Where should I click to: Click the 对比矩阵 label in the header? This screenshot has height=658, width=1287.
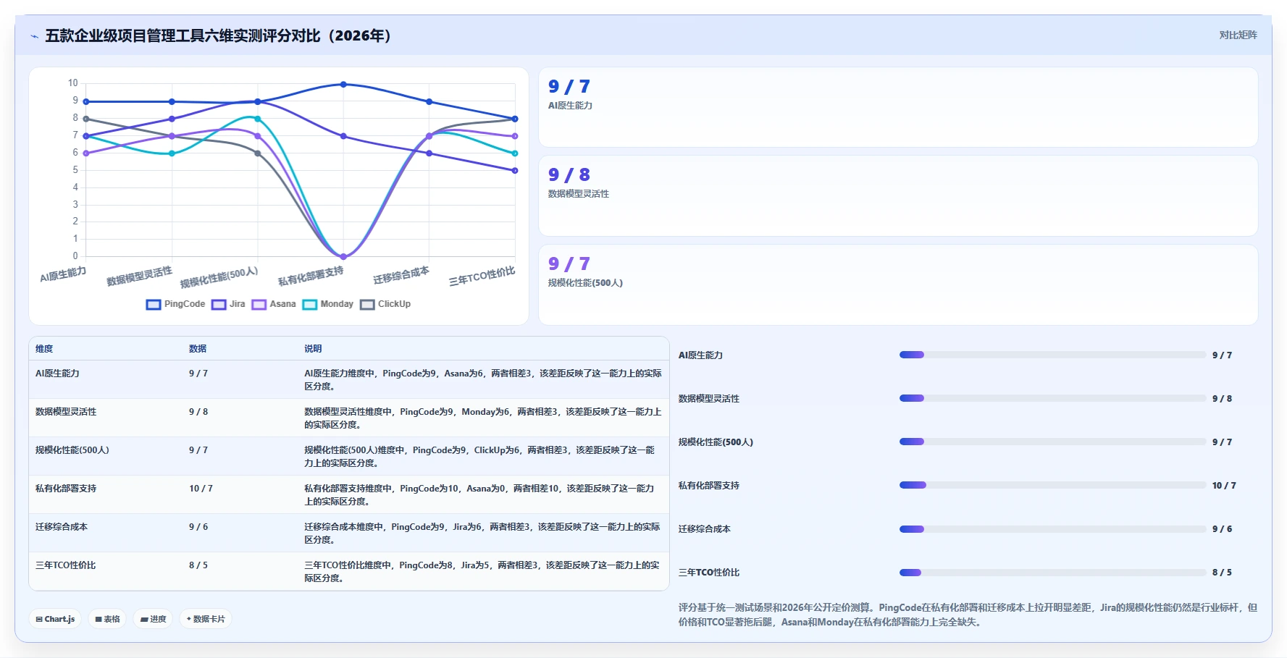point(1238,35)
